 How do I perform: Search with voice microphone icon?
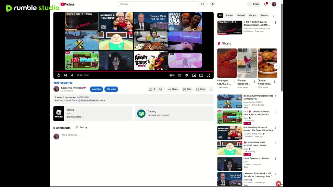[213, 4]
